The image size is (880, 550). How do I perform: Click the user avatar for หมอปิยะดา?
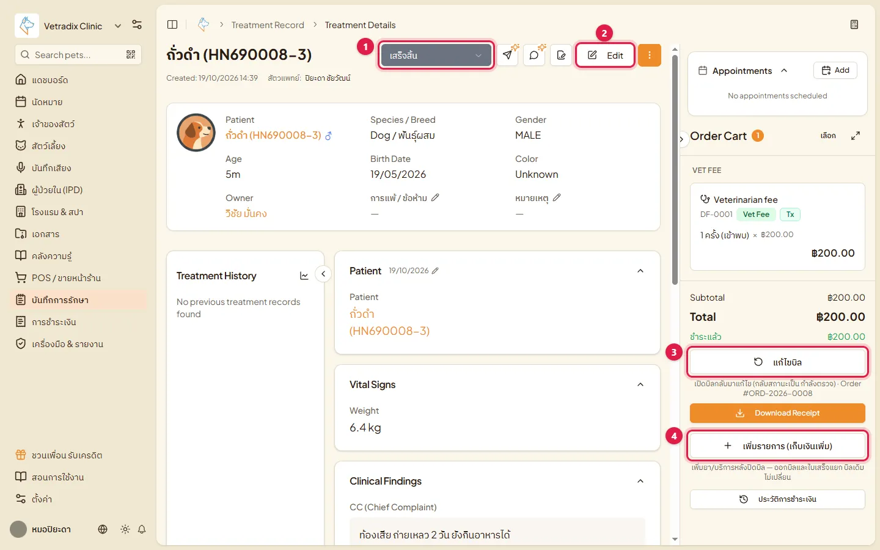18,529
